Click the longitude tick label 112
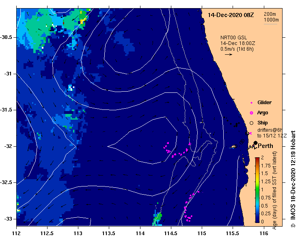Screen dimensions: 300x240 click(x=17, y=234)
